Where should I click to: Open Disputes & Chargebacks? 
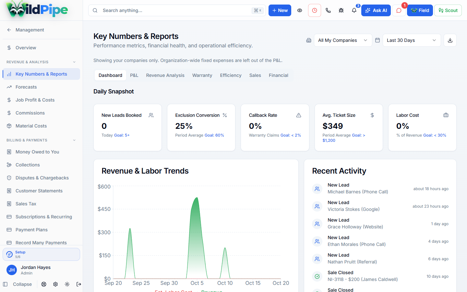point(41,178)
